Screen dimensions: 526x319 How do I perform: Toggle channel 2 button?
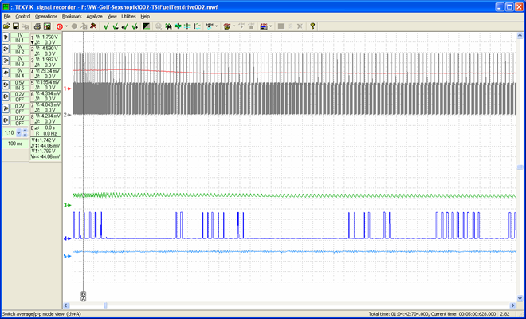[x=6, y=49]
